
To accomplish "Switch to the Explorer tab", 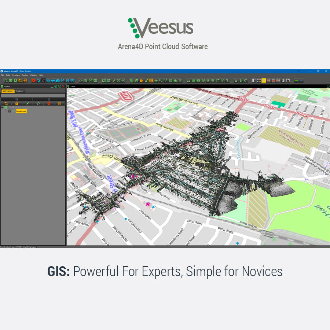I will [19, 91].
